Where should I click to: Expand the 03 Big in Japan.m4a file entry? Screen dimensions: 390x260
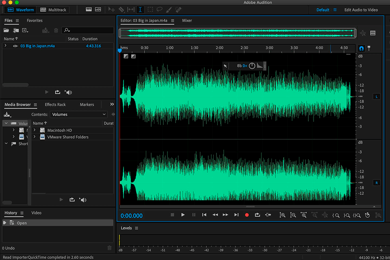tap(5, 46)
